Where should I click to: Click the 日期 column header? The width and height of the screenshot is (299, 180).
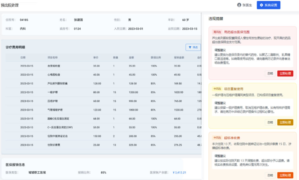pyautogui.click(x=23, y=58)
